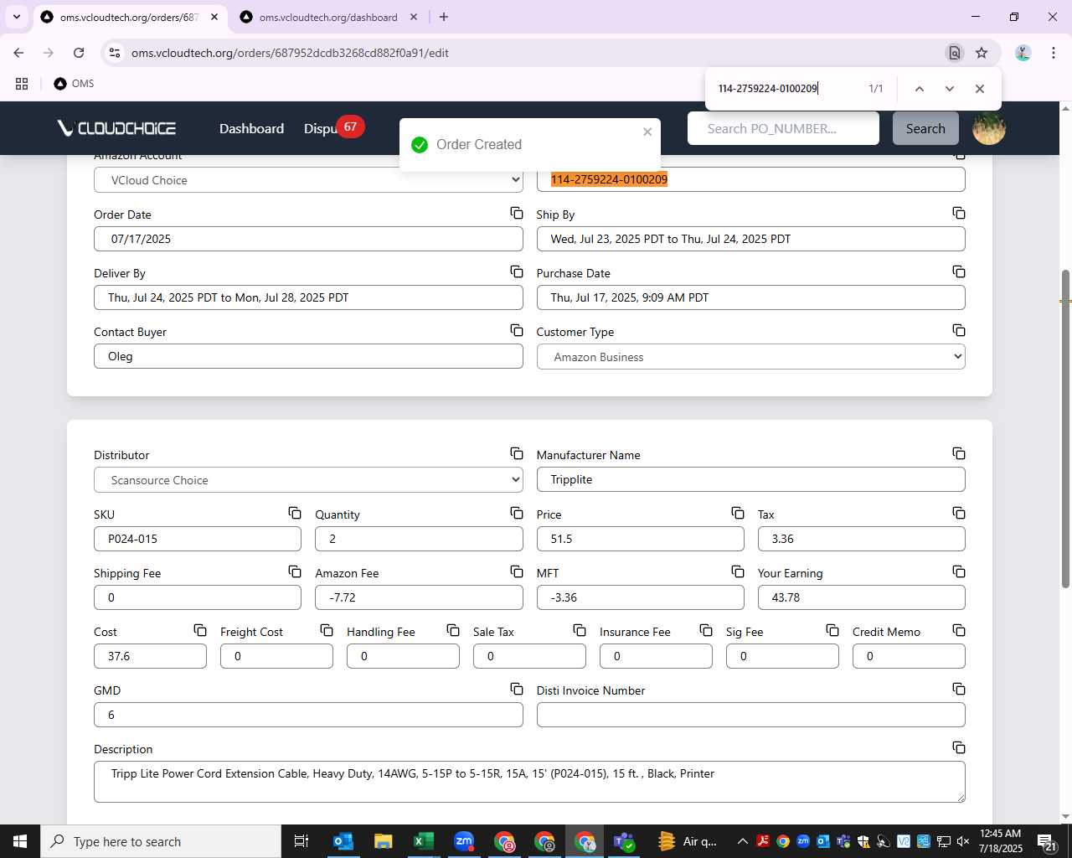Viewport: 1072px width, 858px height.
Task: Dismiss the Order Created notification
Action: pyautogui.click(x=647, y=132)
